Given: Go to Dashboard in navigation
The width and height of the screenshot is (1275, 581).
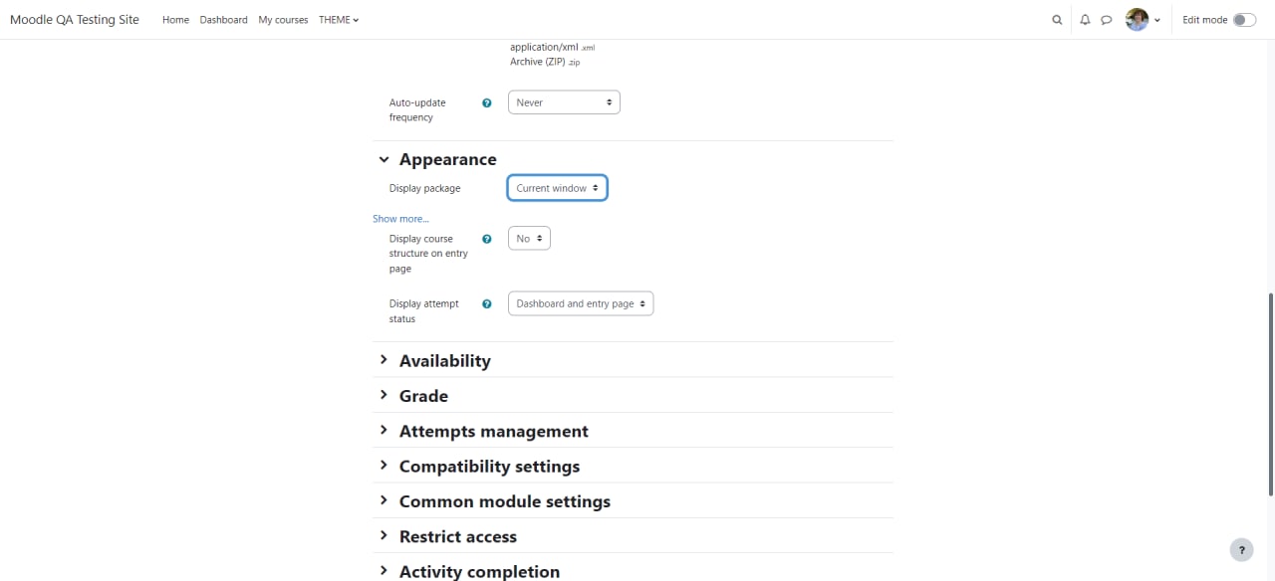Looking at the screenshot, I should click(223, 20).
